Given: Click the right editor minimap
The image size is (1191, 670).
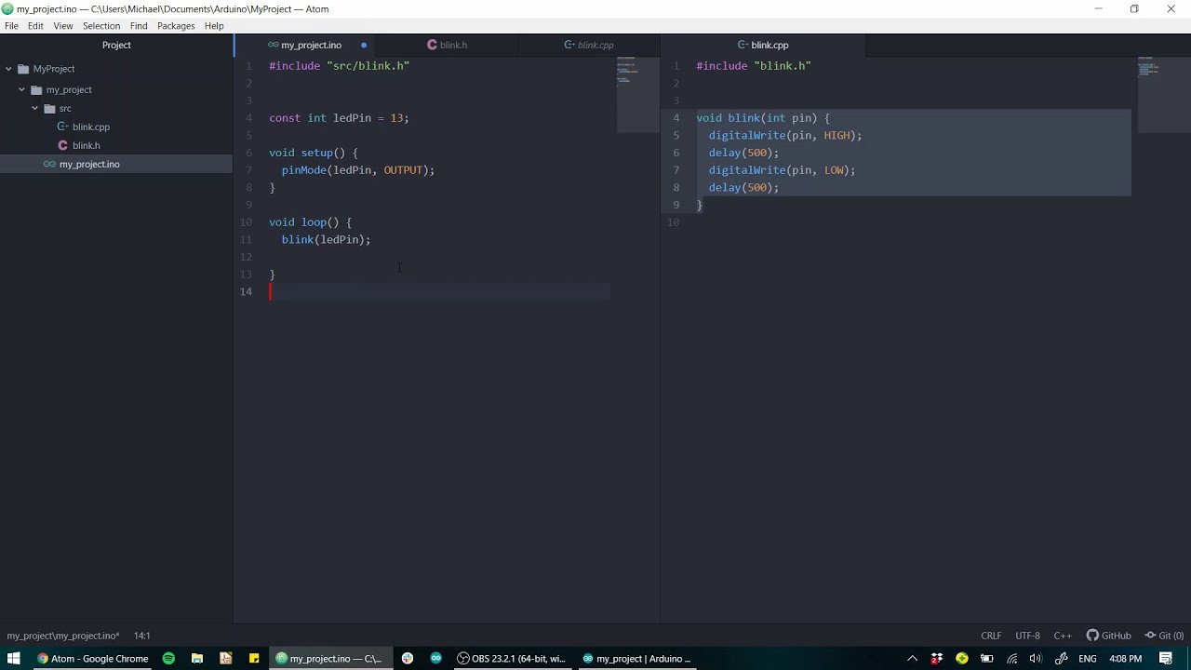Looking at the screenshot, I should point(1164,93).
